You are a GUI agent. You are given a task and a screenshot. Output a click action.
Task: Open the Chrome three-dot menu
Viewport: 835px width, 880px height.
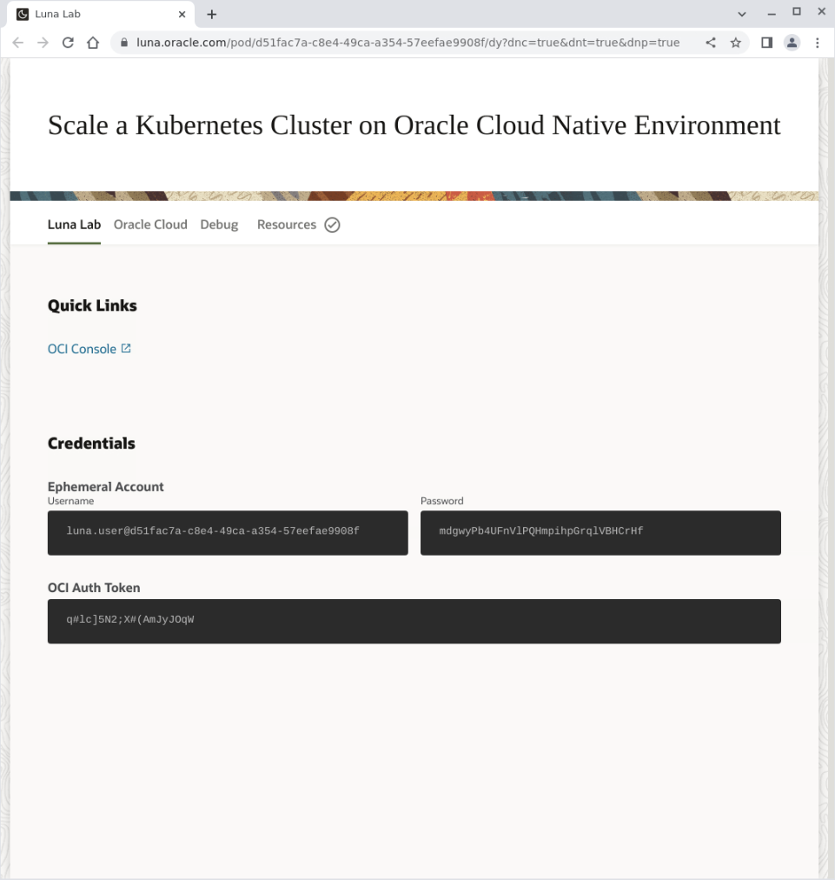[818, 42]
